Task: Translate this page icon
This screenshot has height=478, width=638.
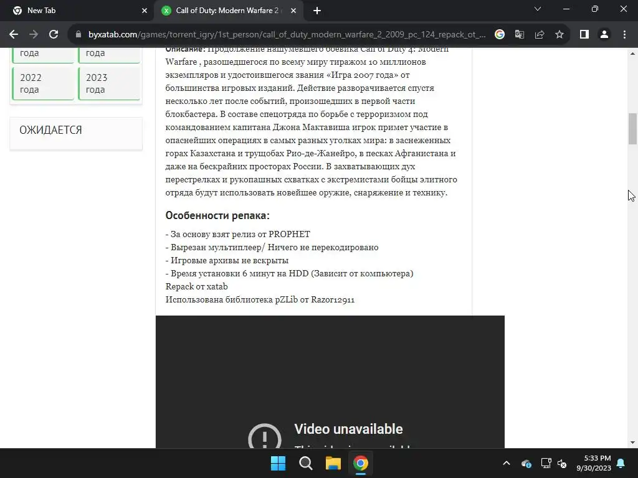Action: pos(520,35)
